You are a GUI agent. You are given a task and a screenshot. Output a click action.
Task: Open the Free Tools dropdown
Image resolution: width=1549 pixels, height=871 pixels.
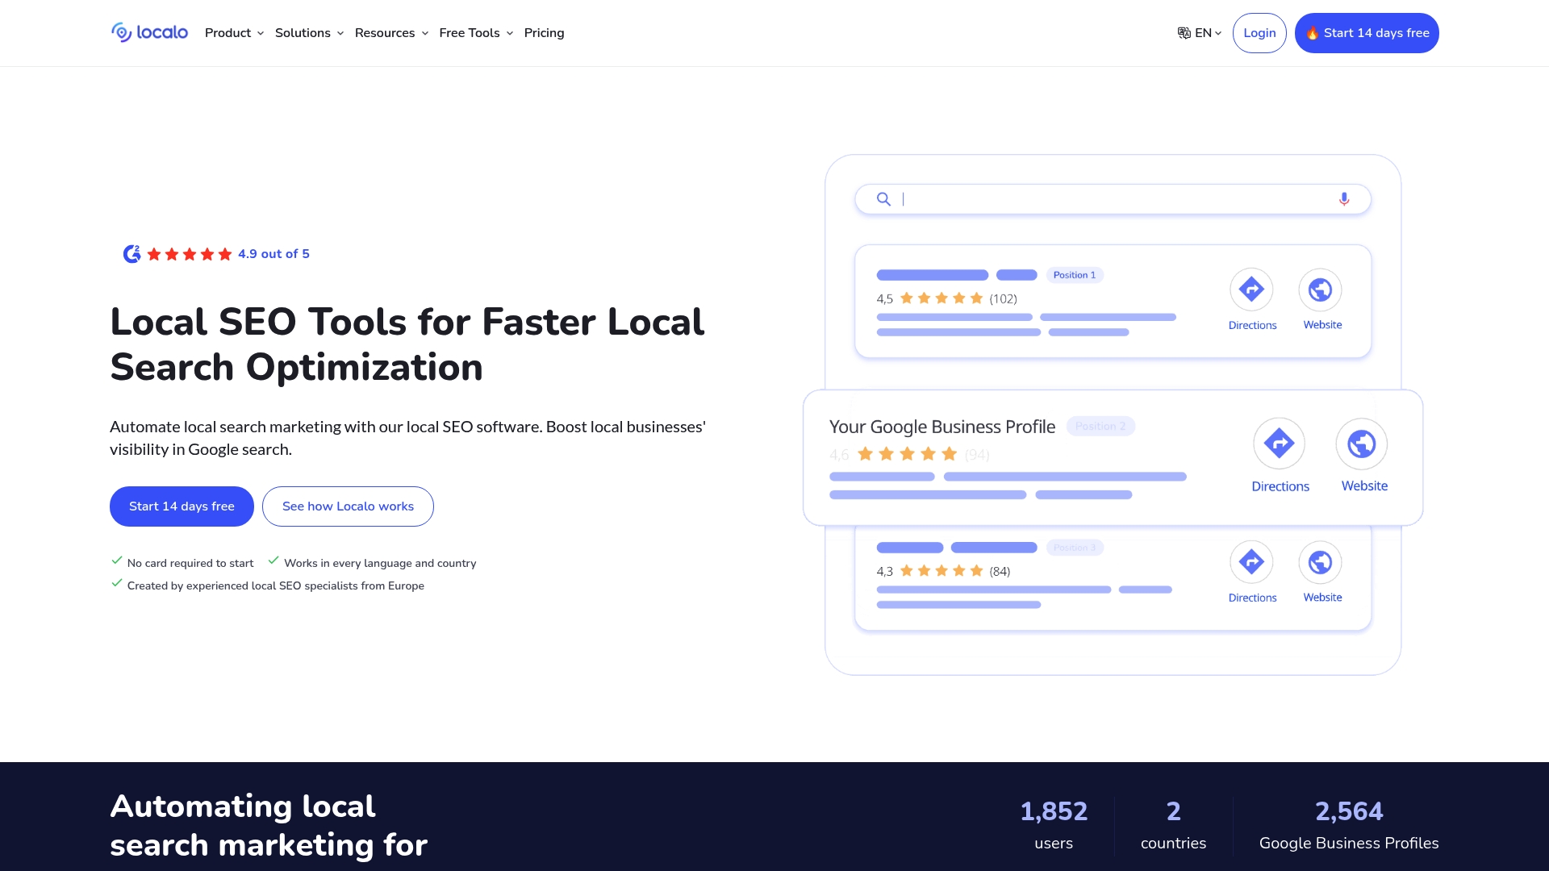coord(474,33)
